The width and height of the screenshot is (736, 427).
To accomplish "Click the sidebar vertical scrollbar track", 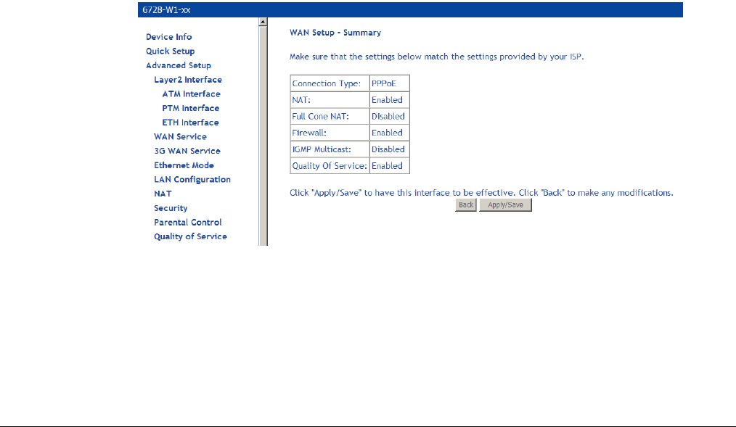I will (x=263, y=136).
